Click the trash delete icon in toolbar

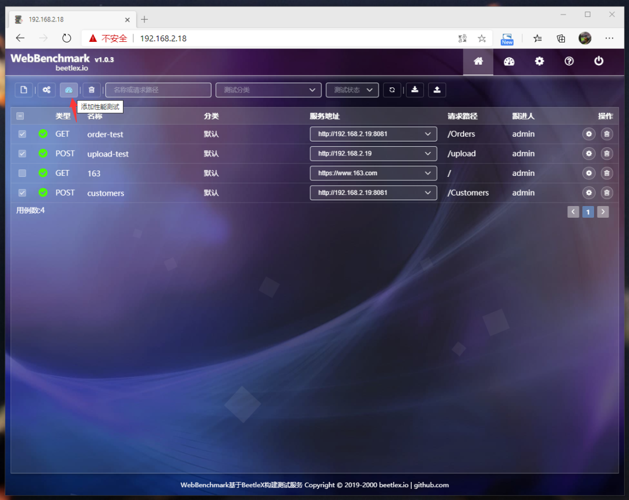point(91,90)
